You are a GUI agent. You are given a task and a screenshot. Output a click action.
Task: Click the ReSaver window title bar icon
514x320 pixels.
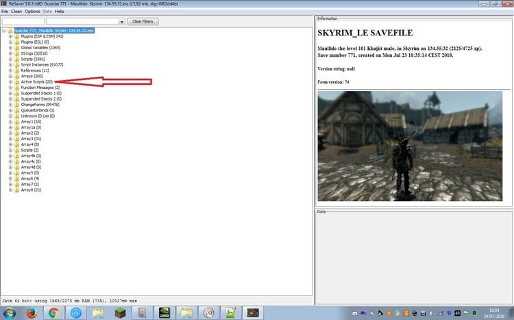point(3,4)
